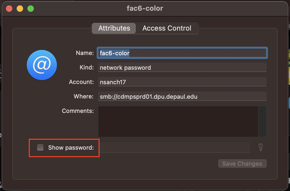290x191 pixels.
Task: Close the window with red button
Action: click(x=9, y=9)
